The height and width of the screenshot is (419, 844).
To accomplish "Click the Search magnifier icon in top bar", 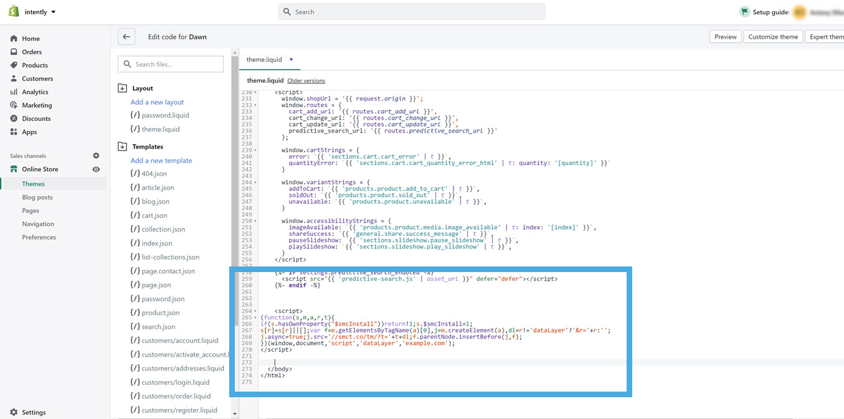I will 287,12.
